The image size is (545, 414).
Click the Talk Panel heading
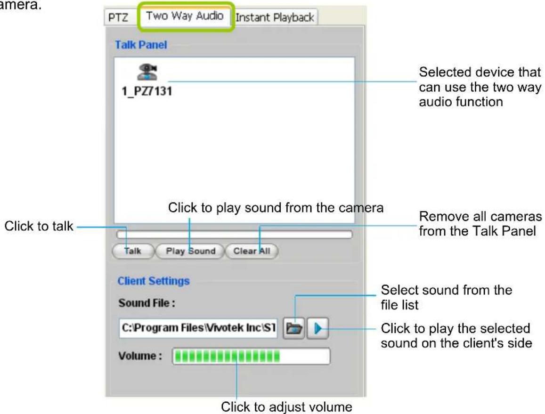pos(141,45)
